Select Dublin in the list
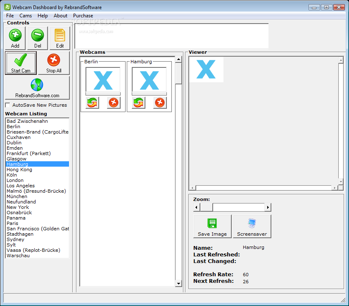Image resolution: width=349 pixels, height=306 pixels. (x=37, y=143)
